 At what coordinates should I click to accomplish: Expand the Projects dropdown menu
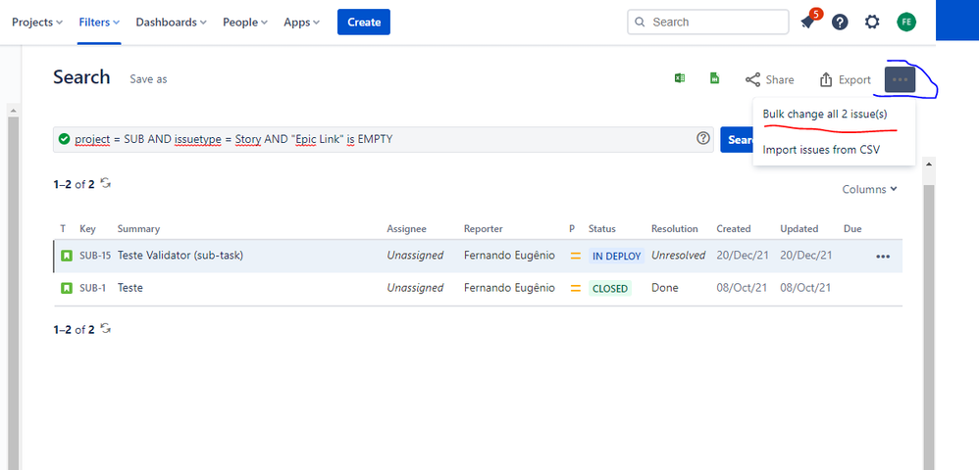37,23
